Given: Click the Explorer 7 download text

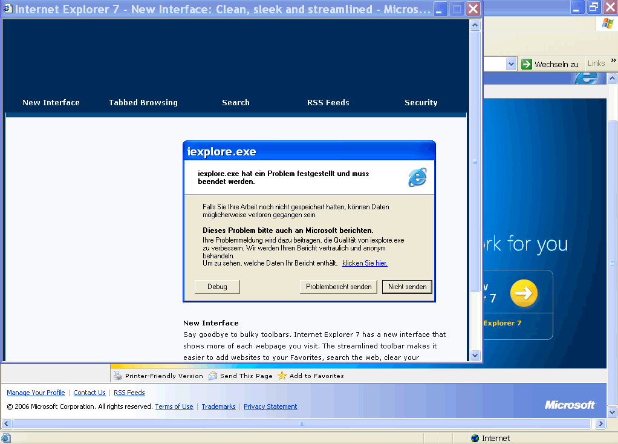Looking at the screenshot, I should [503, 323].
